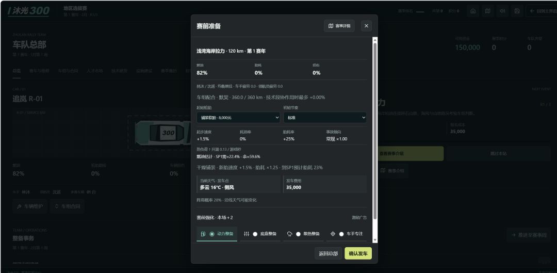Click the map icon beside 赛事介绍 behind dialog
The image size is (557, 273).
[383, 171]
